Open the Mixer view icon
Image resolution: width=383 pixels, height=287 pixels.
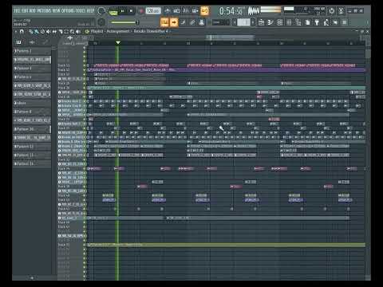289,22
